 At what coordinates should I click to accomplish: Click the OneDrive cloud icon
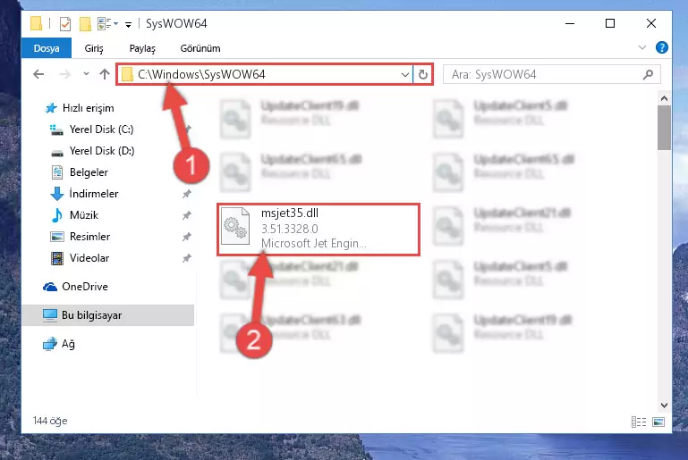(x=50, y=287)
